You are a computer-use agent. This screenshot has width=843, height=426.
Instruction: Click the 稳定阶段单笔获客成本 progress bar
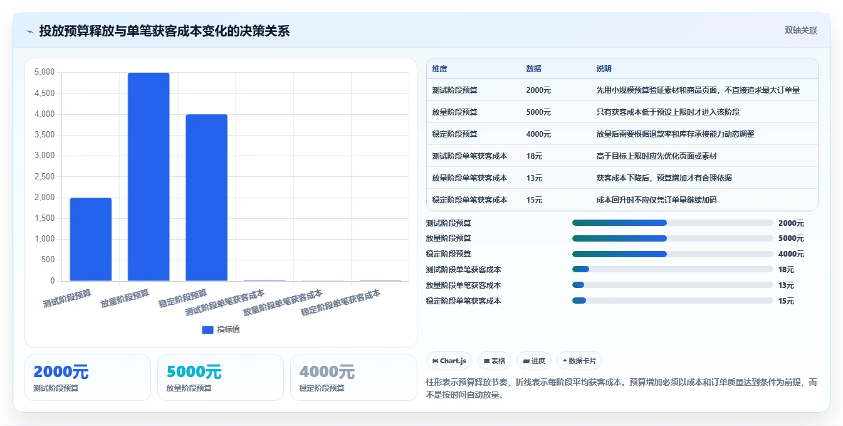[673, 301]
